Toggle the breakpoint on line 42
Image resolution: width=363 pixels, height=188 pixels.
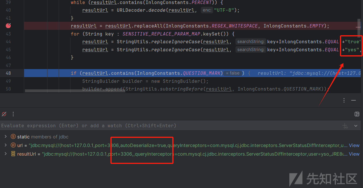point(8,26)
